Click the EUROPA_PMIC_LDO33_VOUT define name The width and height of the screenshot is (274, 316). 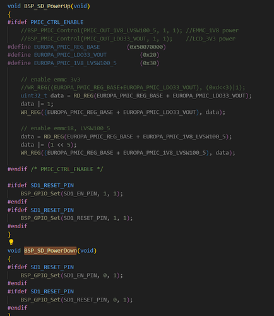pos(70,55)
